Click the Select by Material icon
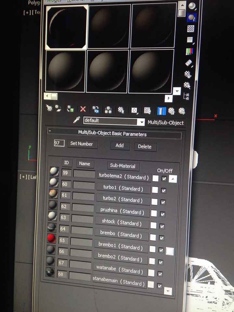 tap(187, 85)
